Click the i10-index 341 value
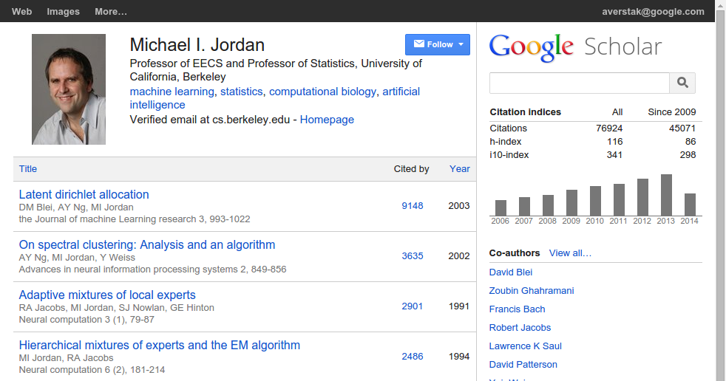The height and width of the screenshot is (381, 726). pyautogui.click(x=614, y=155)
